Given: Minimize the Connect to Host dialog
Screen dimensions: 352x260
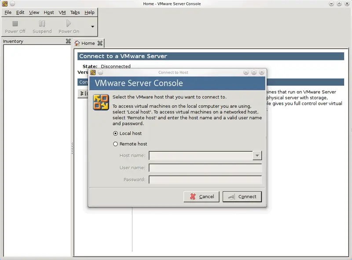Looking at the screenshot, I should point(246,72).
